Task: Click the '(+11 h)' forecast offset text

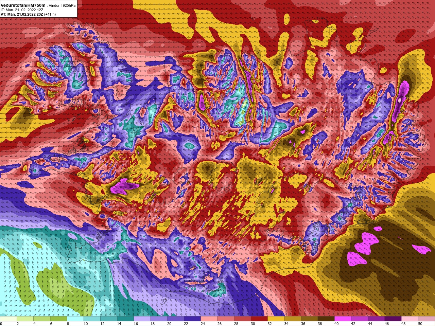Action: (50, 14)
